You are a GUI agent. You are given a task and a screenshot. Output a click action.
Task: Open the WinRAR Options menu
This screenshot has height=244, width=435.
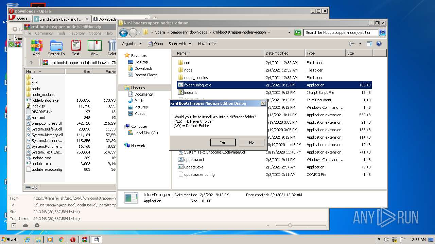[95, 33]
